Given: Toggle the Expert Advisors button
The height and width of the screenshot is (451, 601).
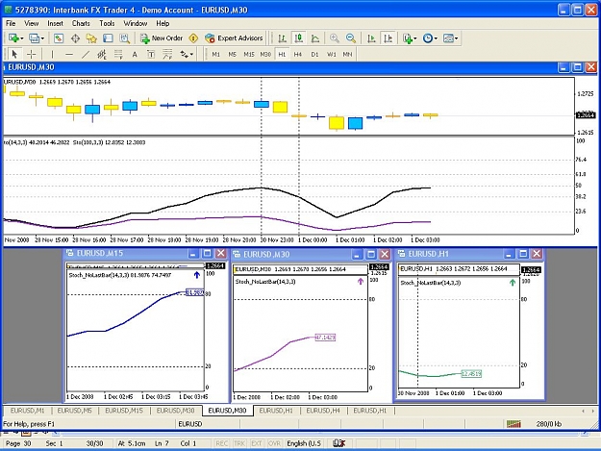Looking at the screenshot, I should pos(234,38).
